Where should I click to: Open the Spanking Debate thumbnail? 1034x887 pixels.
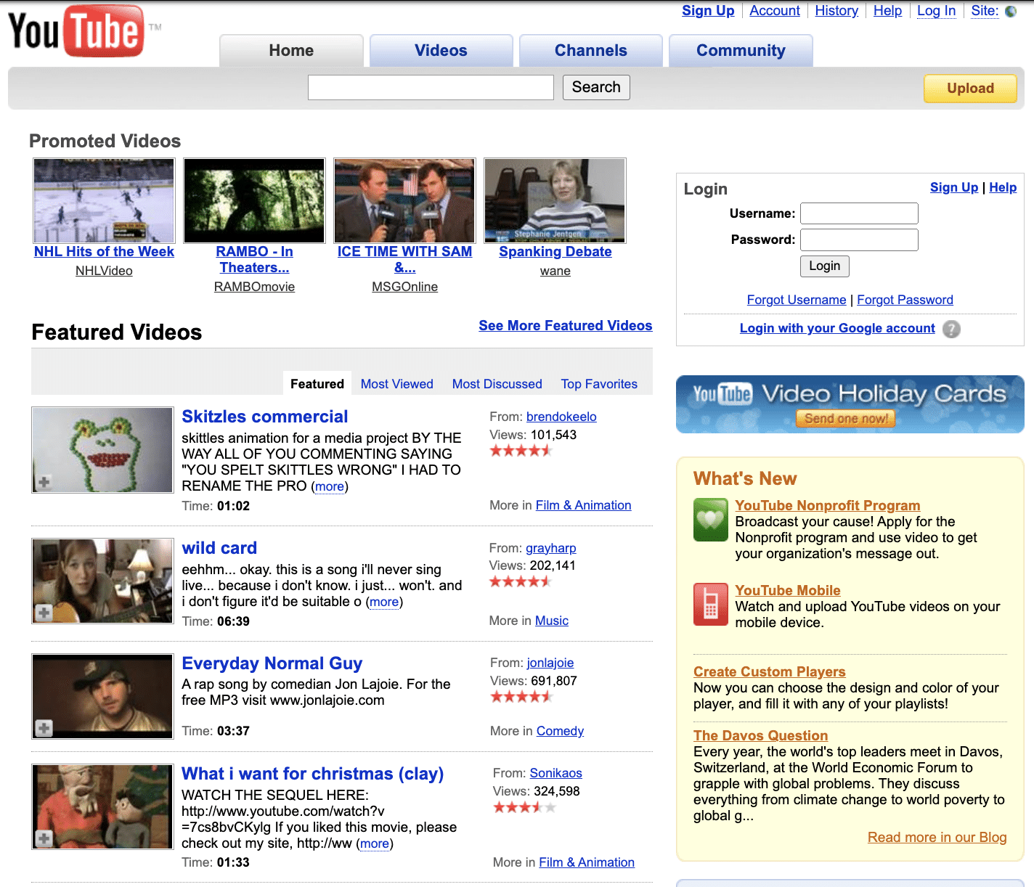[555, 200]
